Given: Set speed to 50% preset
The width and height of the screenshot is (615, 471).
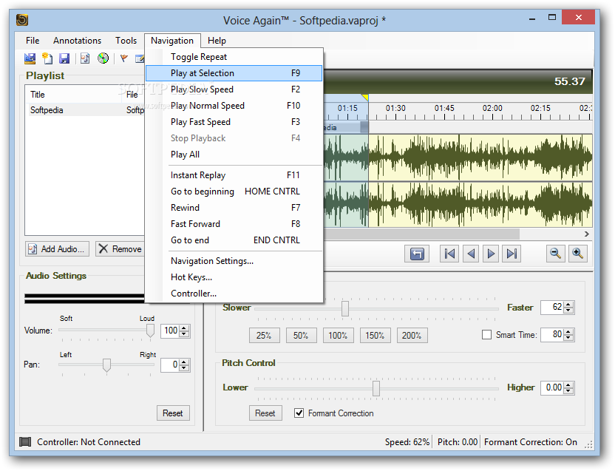Looking at the screenshot, I should point(302,335).
